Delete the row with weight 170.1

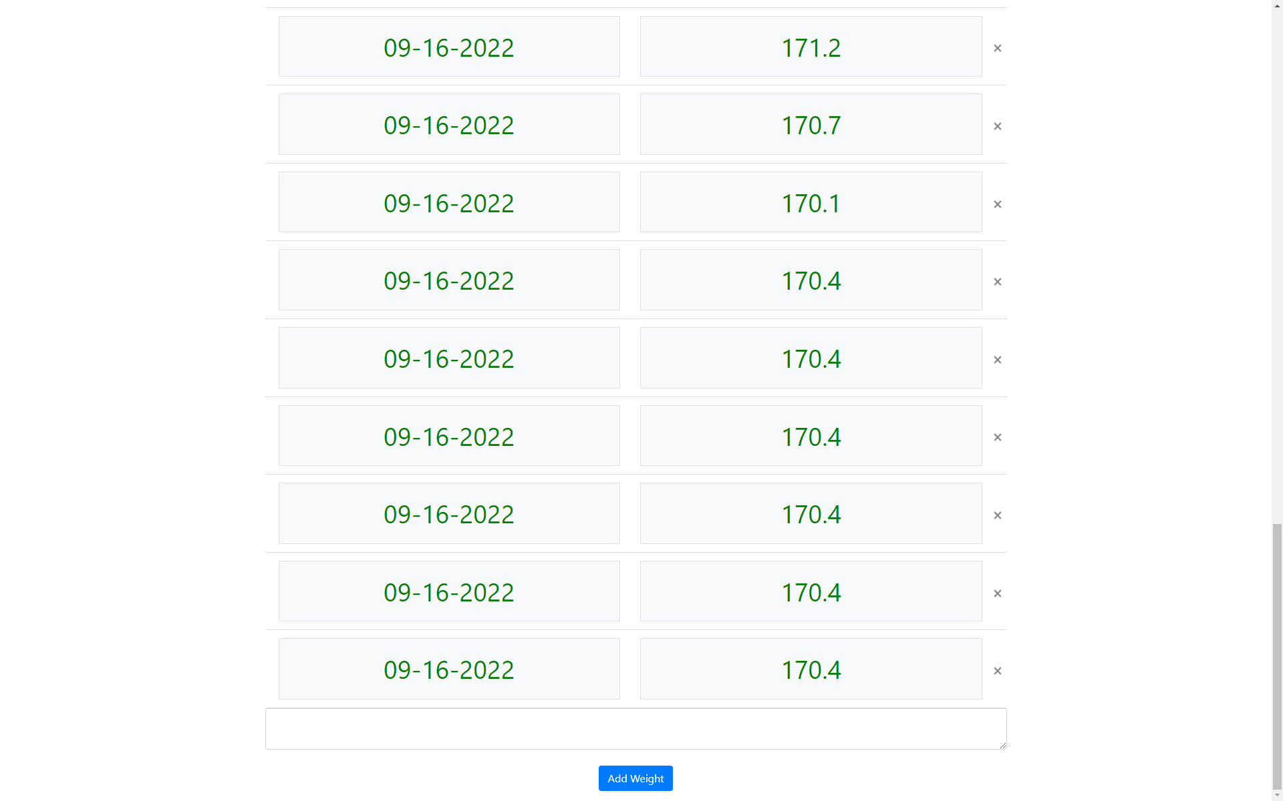coord(997,204)
